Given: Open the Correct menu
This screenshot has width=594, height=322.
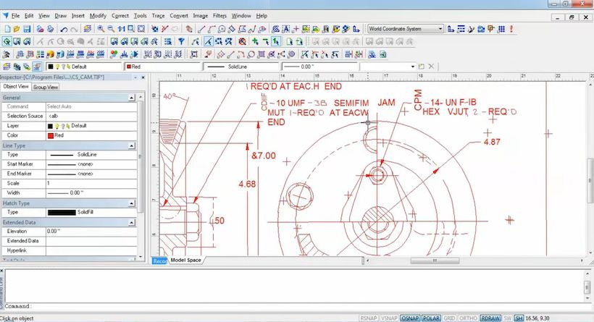Looking at the screenshot, I should (x=120, y=16).
